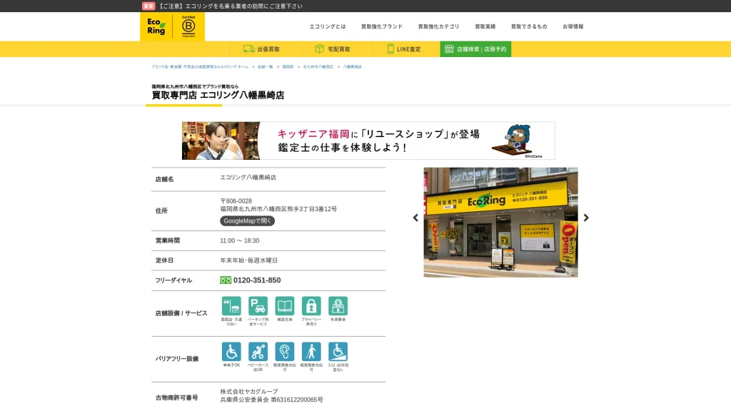The width and height of the screenshot is (731, 411).
Task: Open the 買取できるもの menu
Action: [529, 26]
